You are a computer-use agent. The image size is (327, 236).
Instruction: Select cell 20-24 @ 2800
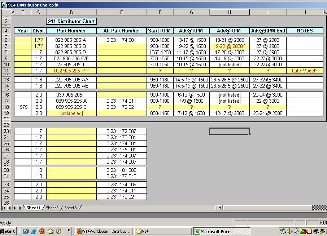click(x=268, y=113)
